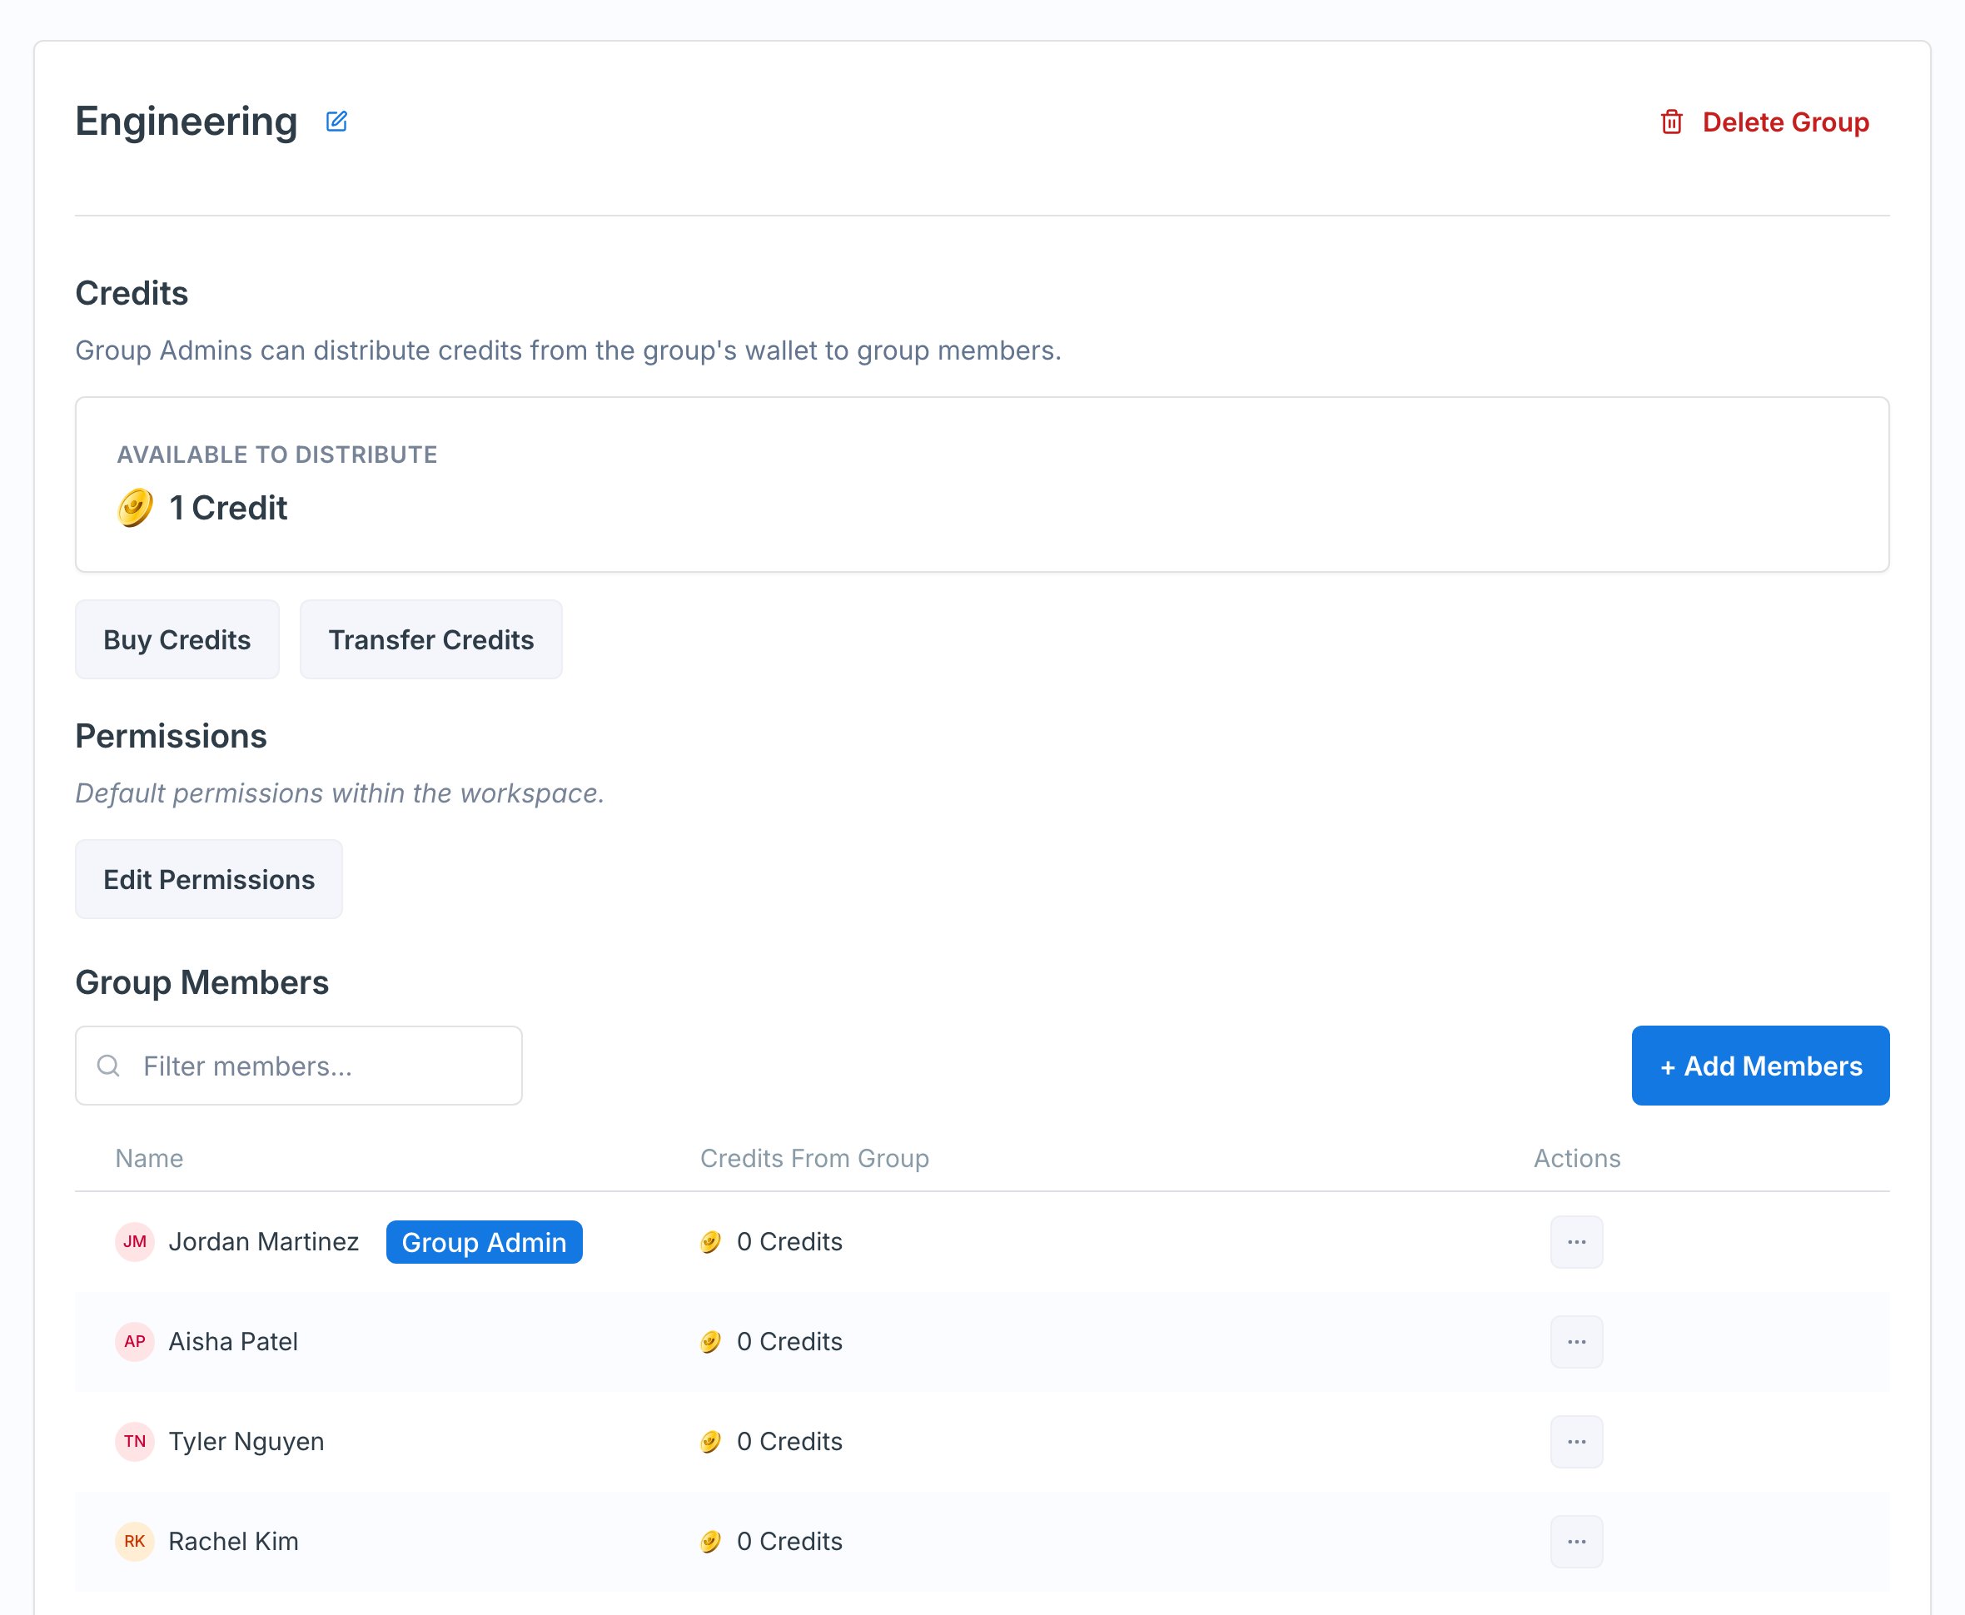1965x1615 pixels.
Task: Click the 1 Credit balance text
Action: coord(228,508)
